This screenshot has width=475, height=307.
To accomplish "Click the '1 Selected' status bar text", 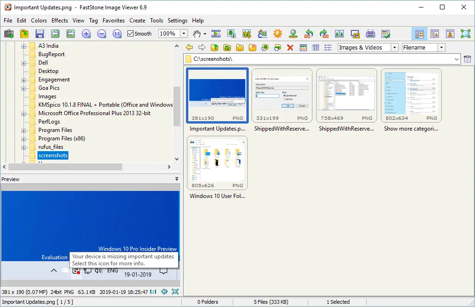I will 338,302.
